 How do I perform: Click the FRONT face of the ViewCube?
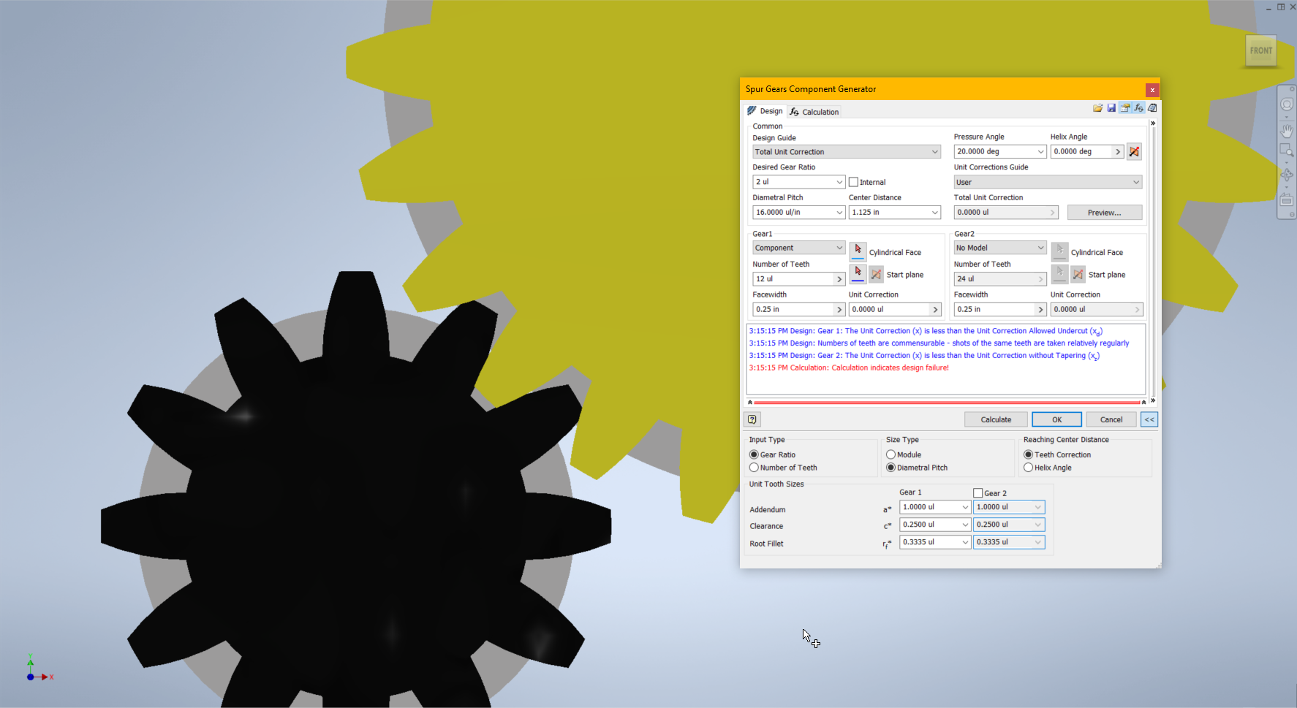[x=1261, y=51]
